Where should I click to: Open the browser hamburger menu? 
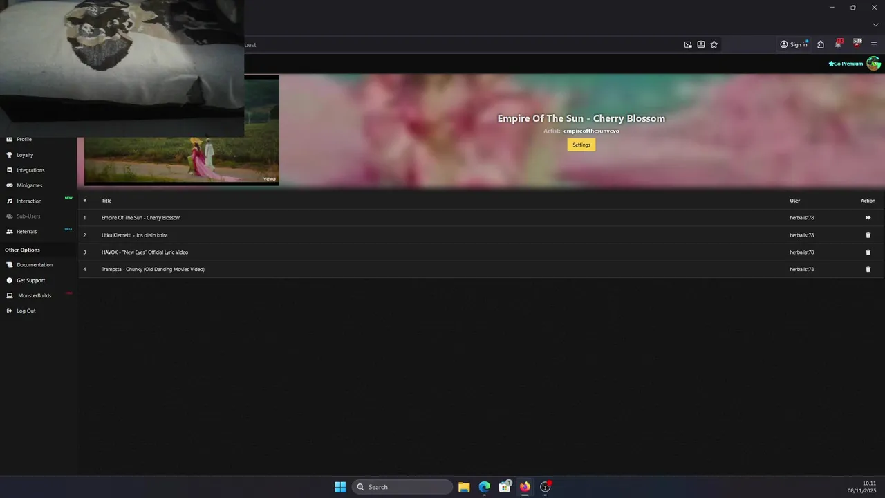(x=874, y=44)
